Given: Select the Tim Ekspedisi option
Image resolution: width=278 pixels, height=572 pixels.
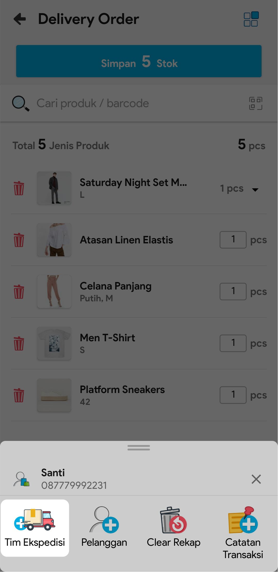Looking at the screenshot, I should click(35, 528).
